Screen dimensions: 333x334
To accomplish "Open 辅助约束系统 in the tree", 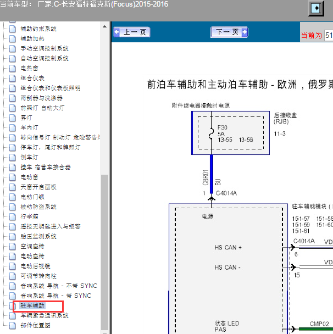I will (38, 29).
